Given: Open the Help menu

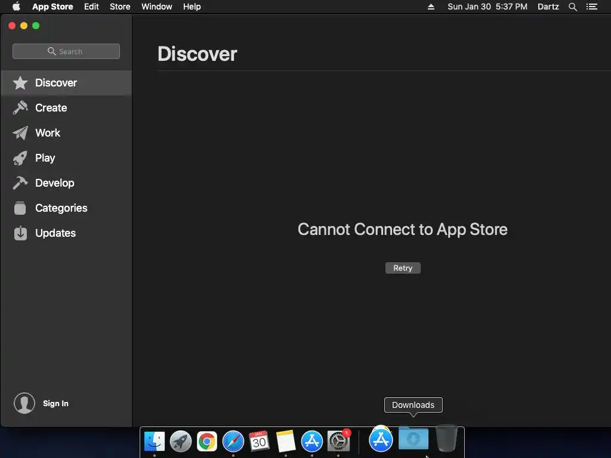Looking at the screenshot, I should (x=192, y=7).
